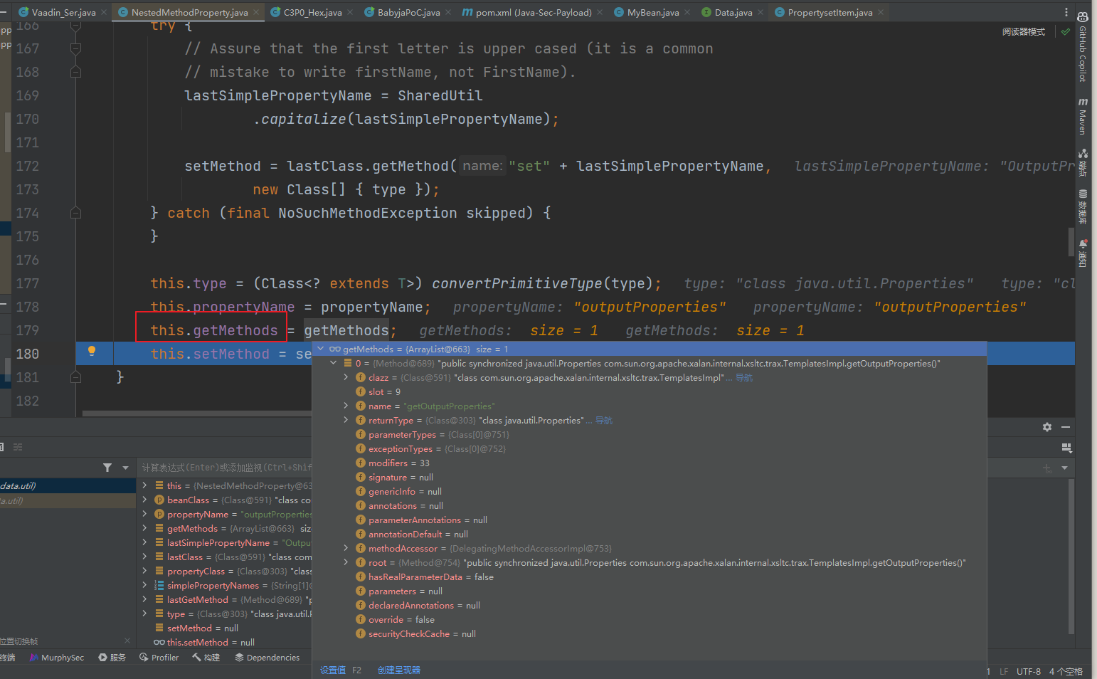Image resolution: width=1097 pixels, height=679 pixels.
Task: Expand getMethods in the variables list
Action: click(145, 528)
